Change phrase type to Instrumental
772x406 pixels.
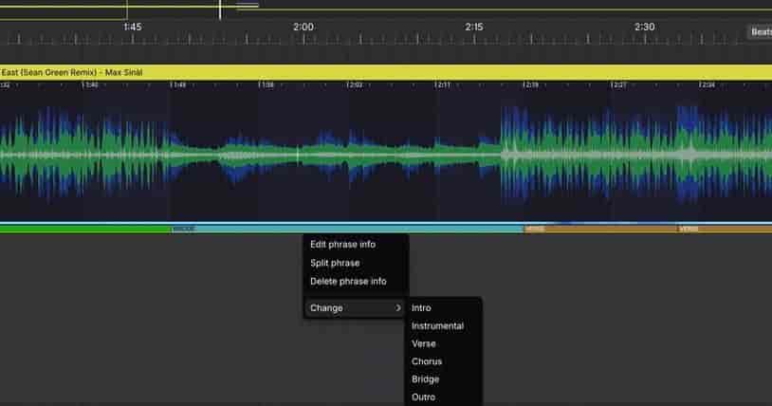pyautogui.click(x=438, y=326)
